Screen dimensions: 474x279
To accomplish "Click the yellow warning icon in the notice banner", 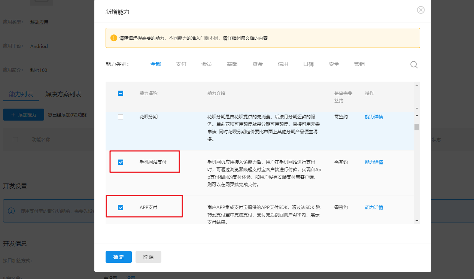I will (x=114, y=38).
